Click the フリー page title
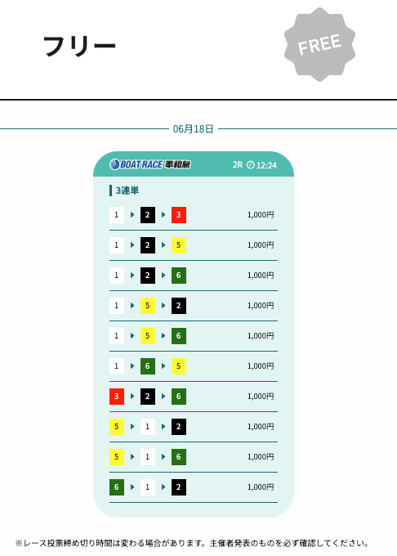 [79, 46]
